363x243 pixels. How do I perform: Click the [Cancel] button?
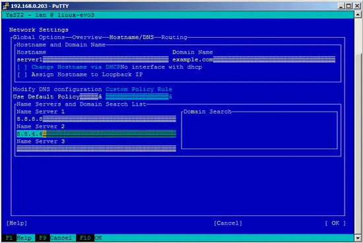pos(228,223)
